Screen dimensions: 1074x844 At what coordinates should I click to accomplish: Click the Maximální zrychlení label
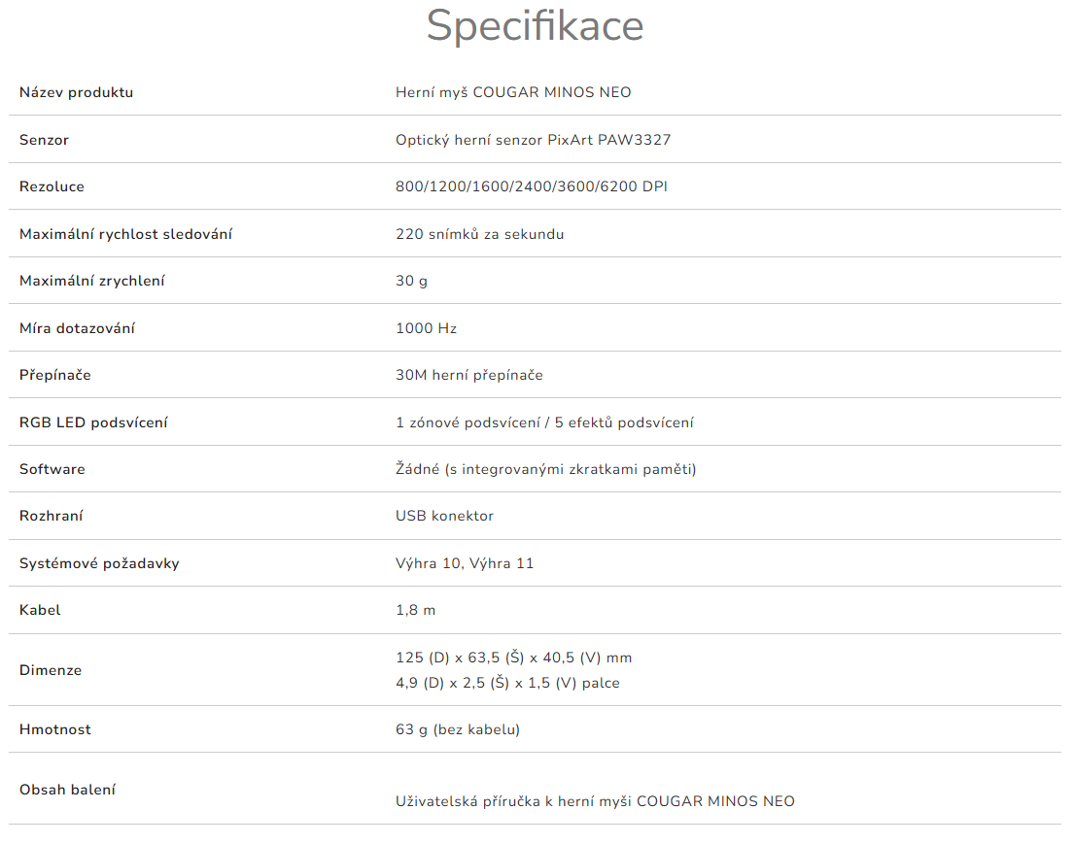91,281
